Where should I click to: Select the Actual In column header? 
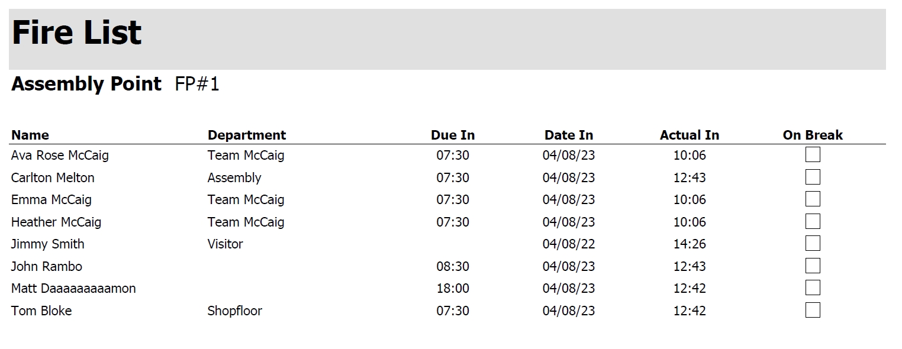[x=690, y=135]
